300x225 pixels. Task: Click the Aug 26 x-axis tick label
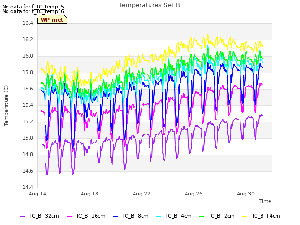[194, 194]
